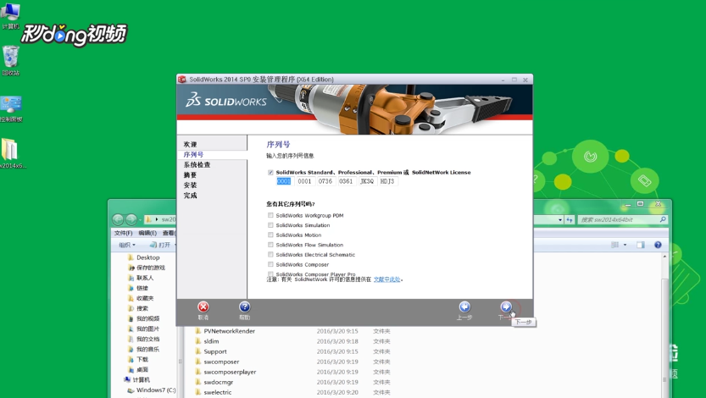Click the serial number field containing JK3Q
Screen dimensions: 706x398
point(366,181)
